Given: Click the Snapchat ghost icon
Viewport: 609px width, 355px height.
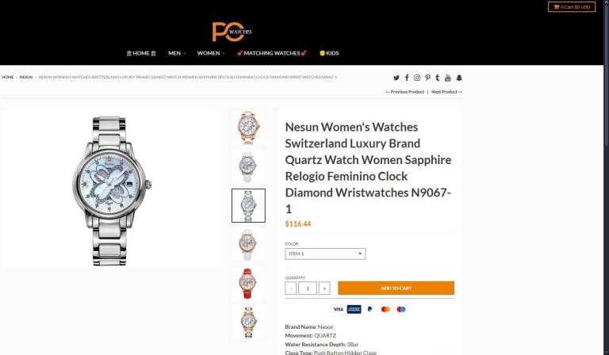Looking at the screenshot, I should (459, 78).
